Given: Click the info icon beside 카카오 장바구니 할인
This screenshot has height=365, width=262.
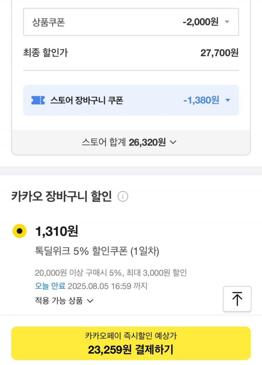Looking at the screenshot, I should 123,197.
